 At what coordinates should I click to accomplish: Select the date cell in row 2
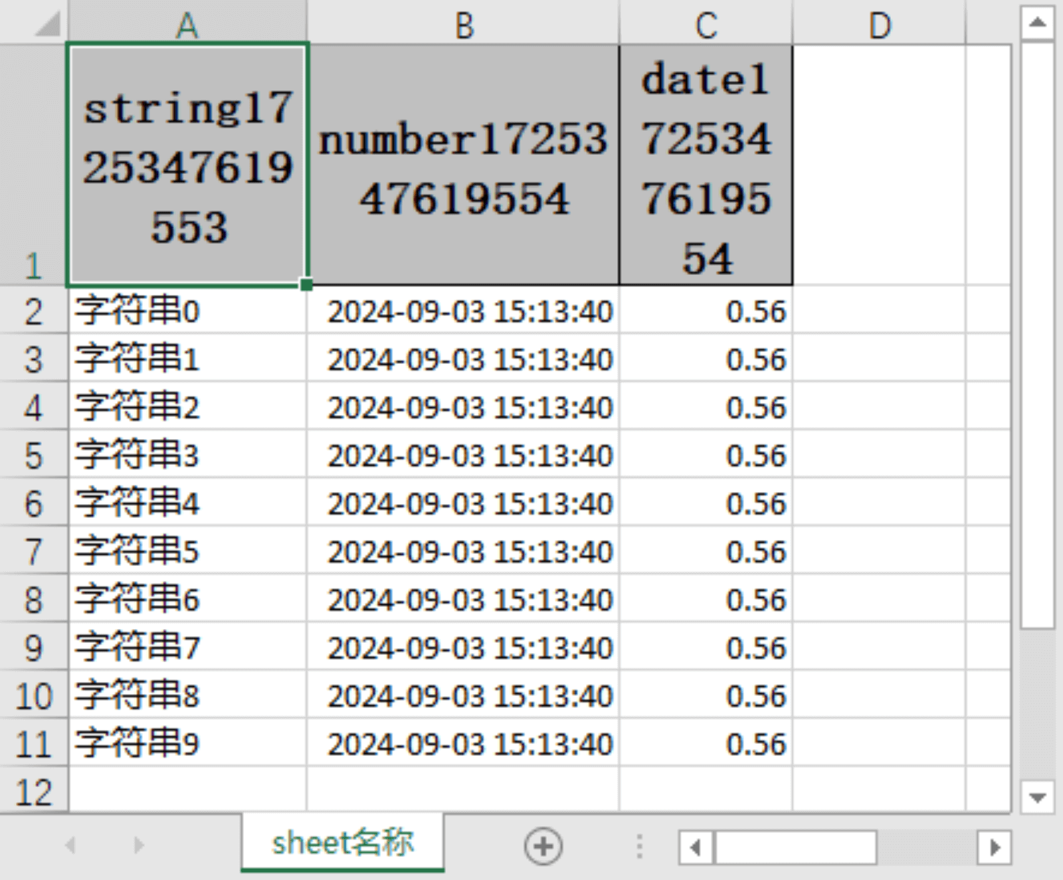[464, 311]
